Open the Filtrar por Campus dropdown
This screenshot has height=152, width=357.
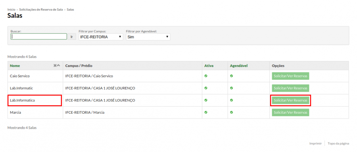101,37
